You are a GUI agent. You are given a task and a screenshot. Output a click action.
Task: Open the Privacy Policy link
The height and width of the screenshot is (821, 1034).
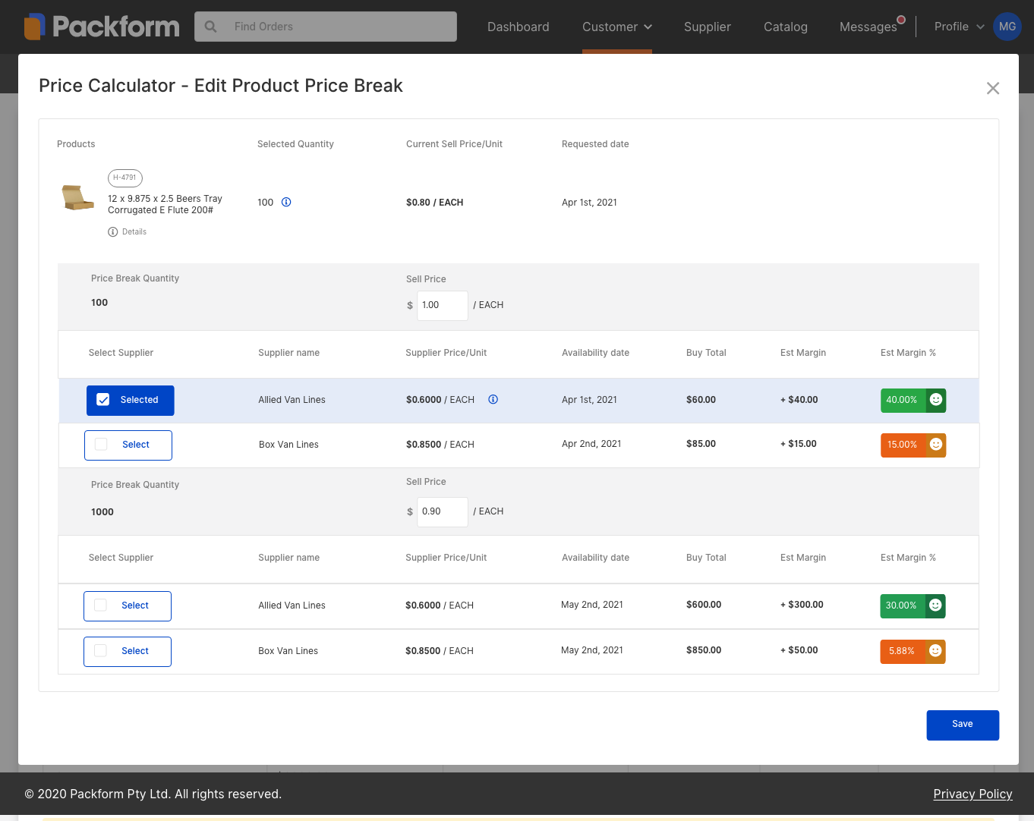[973, 794]
